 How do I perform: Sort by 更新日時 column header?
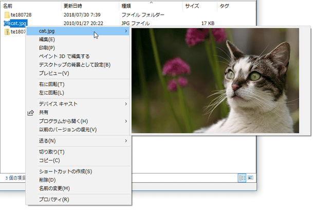coord(90,6)
